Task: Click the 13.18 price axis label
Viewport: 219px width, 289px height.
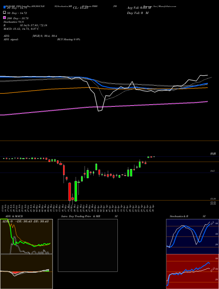Action: click(x=213, y=199)
